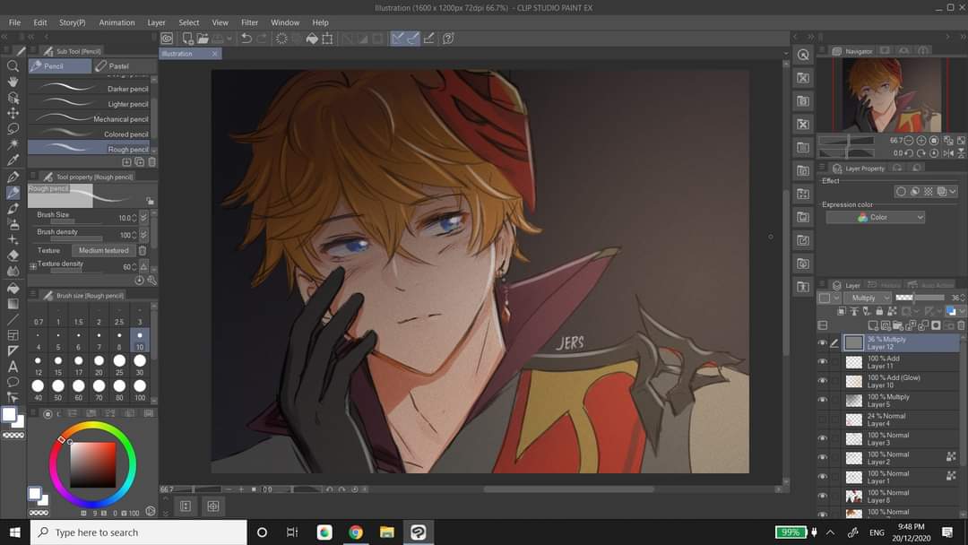Screen dimensions: 968x545
Task: Click inside the color wheel square
Action: click(92, 464)
